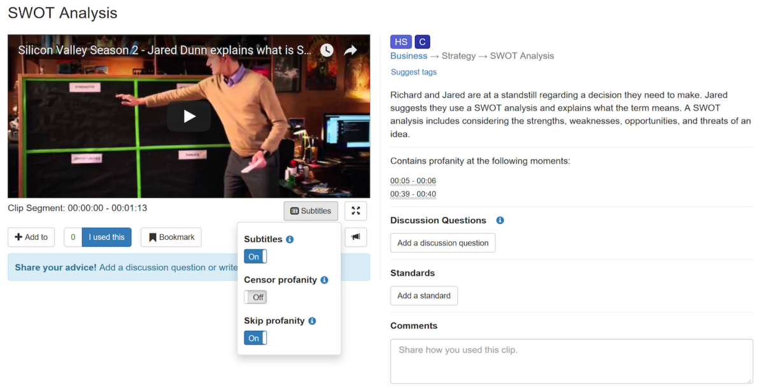Screen dimensions: 764x390
Task: Click the share arrow on the video
Action: [351, 50]
